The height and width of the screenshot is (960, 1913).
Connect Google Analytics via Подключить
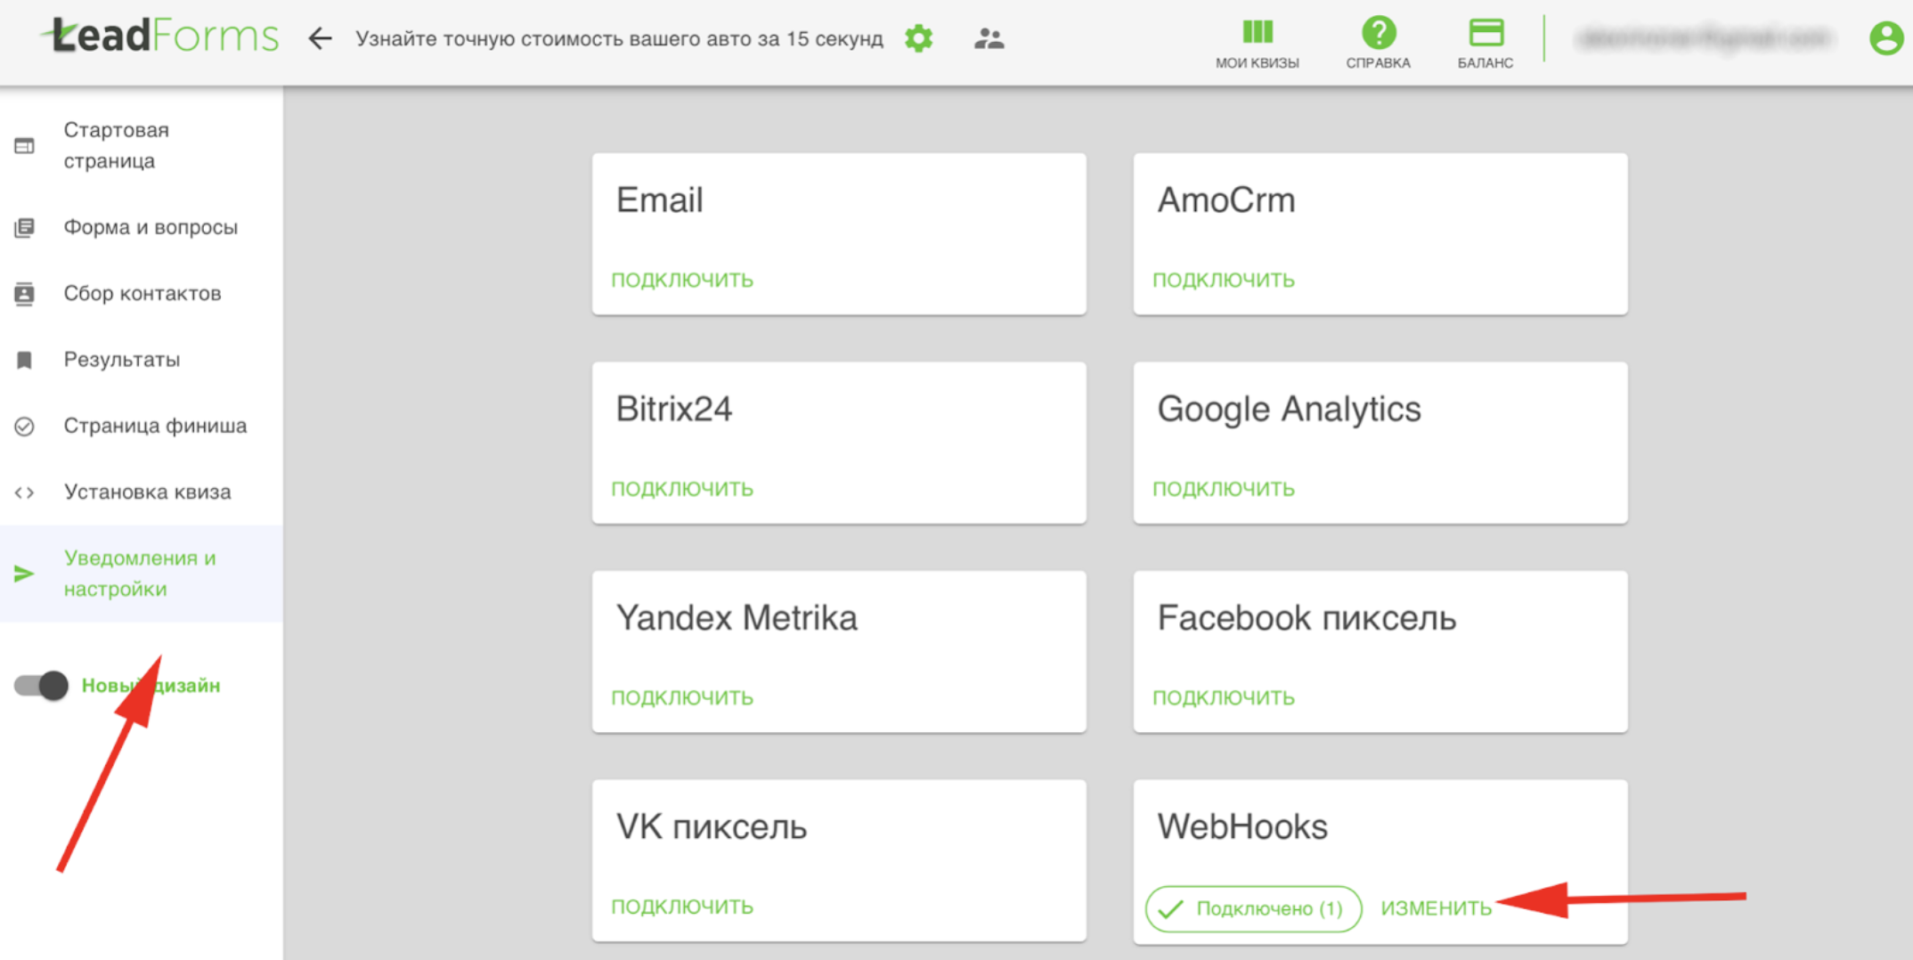(1223, 489)
